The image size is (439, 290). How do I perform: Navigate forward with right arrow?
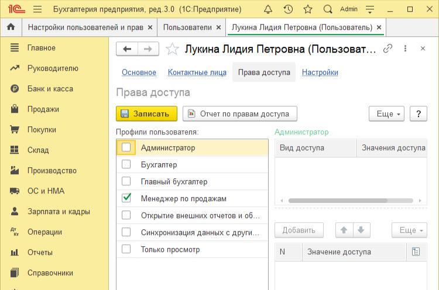click(148, 49)
